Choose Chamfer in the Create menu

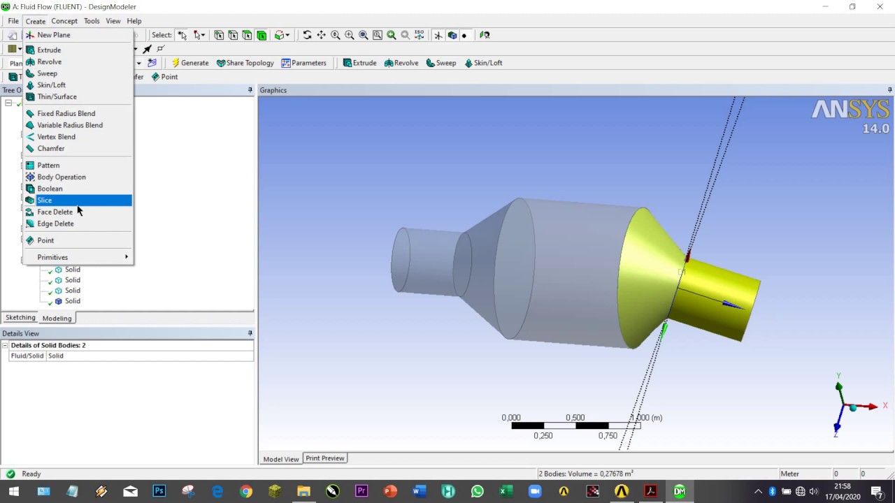[78, 148]
